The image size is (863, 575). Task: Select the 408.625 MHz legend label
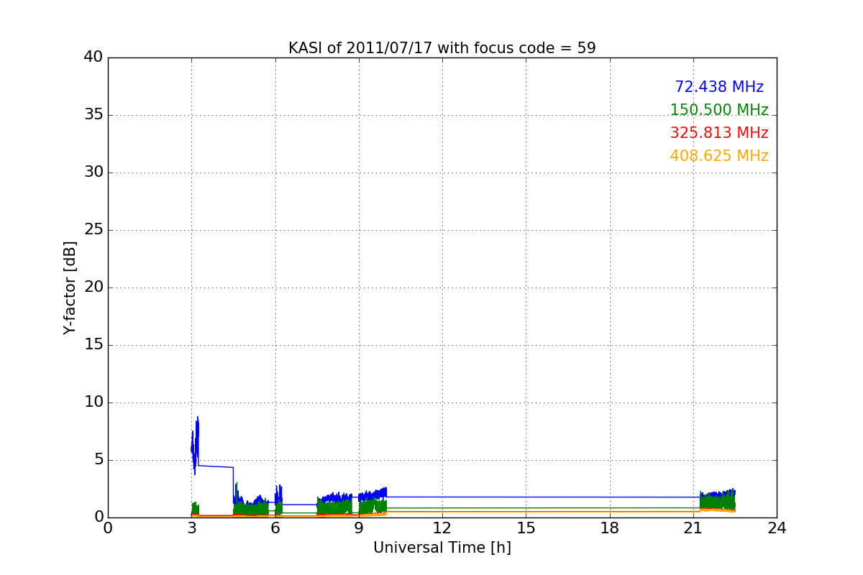(x=719, y=156)
